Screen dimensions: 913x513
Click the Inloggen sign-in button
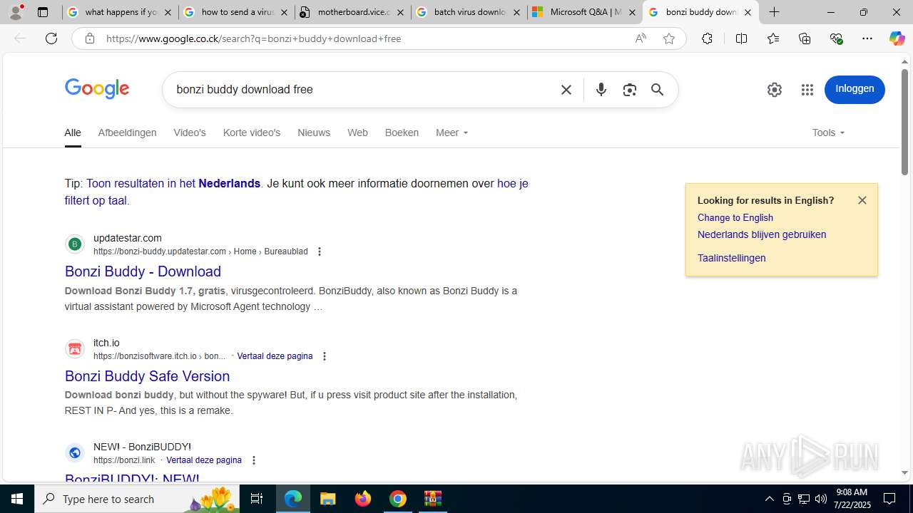point(855,90)
